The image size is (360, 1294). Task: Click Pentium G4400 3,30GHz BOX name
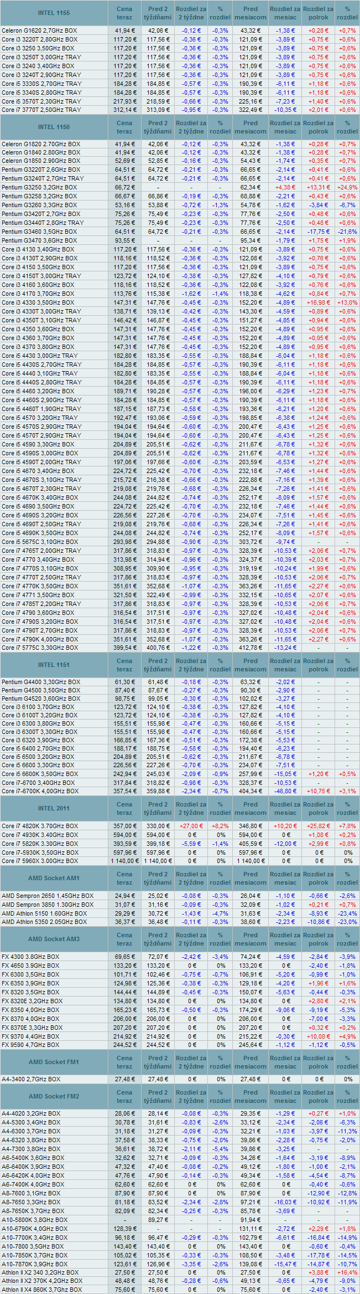[41, 682]
